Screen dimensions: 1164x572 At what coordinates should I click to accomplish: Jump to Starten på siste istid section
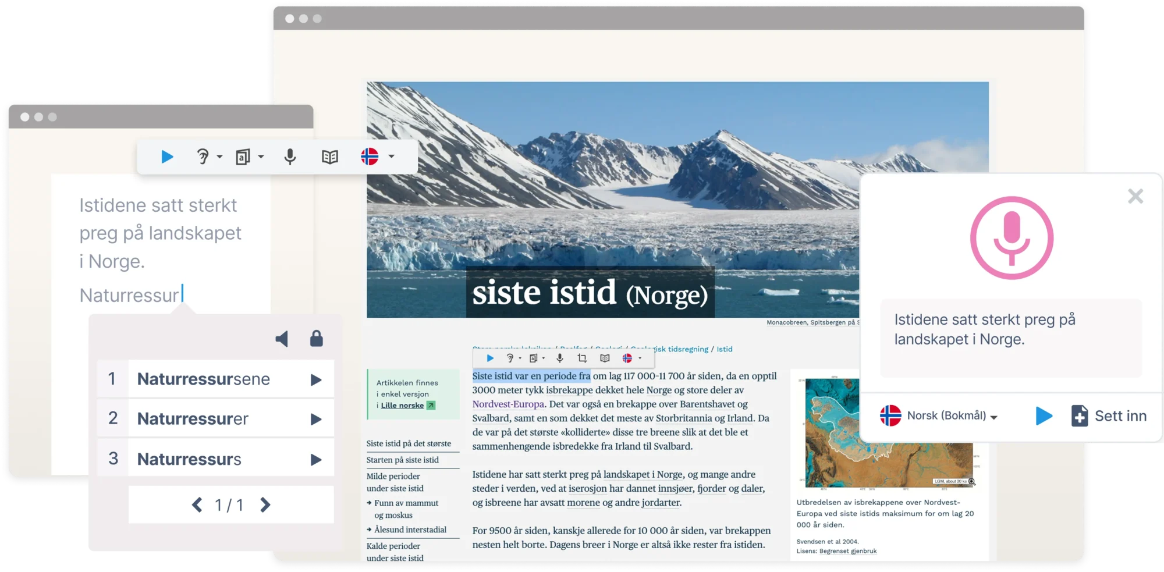tap(403, 460)
